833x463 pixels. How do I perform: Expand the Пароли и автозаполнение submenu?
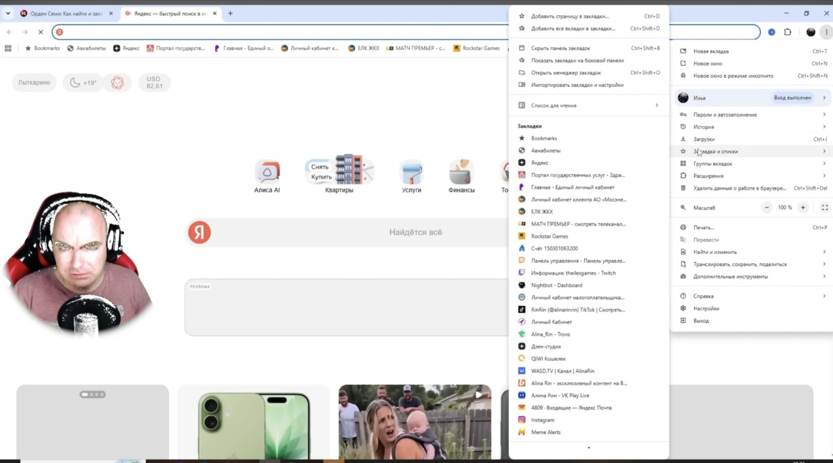753,115
